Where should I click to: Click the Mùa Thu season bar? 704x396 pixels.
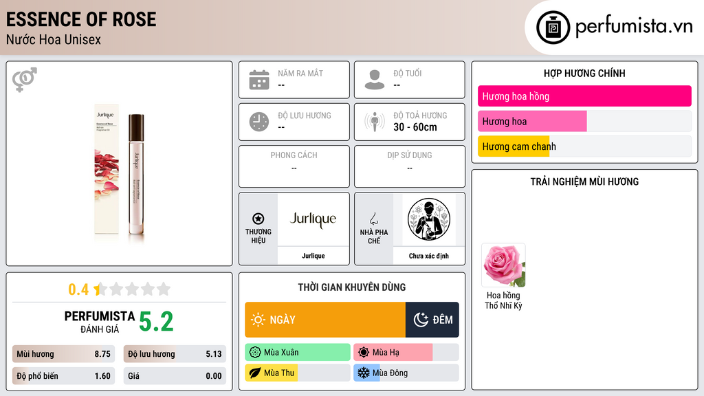[298, 373]
